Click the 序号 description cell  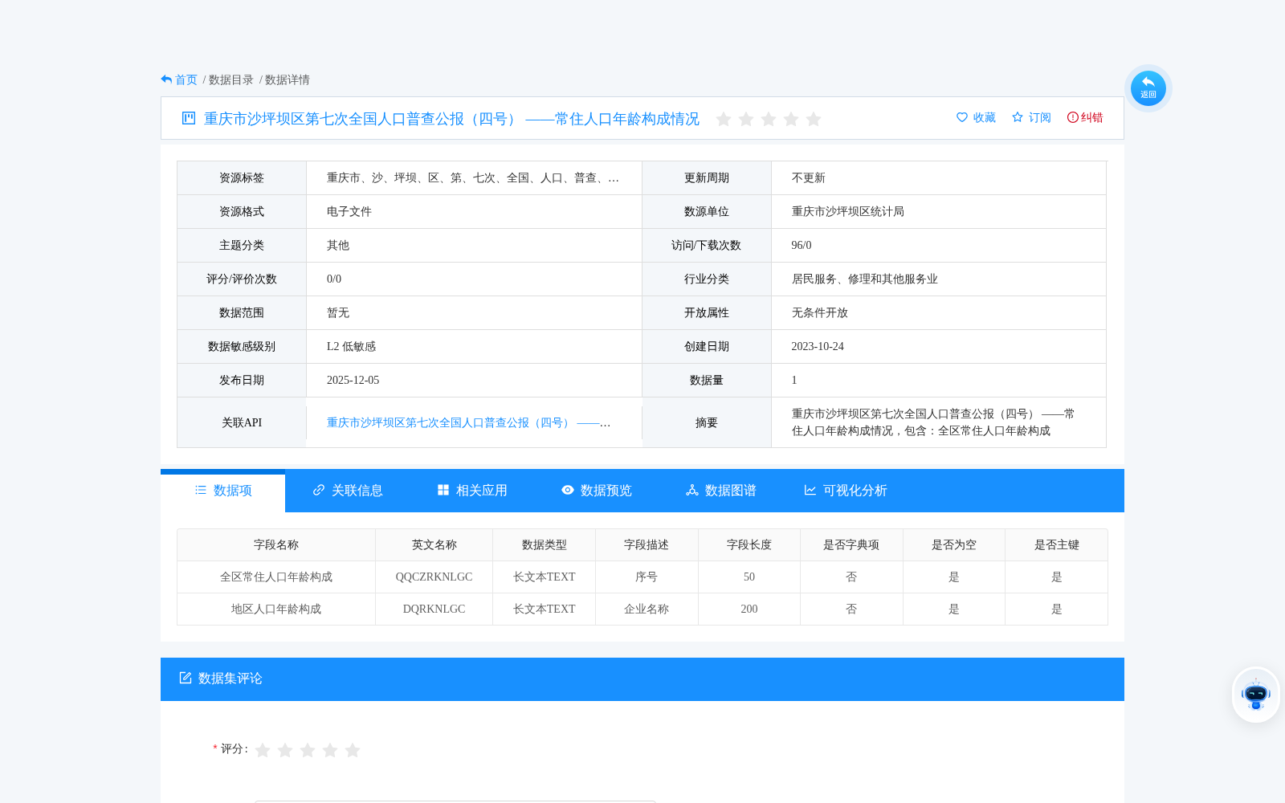coord(647,577)
